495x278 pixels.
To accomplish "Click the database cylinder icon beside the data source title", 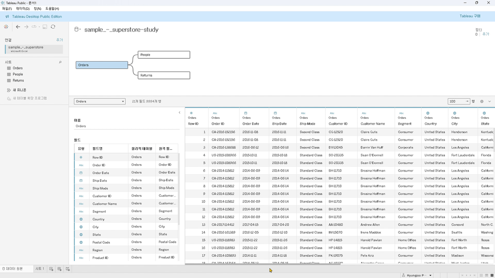I will [76, 29].
